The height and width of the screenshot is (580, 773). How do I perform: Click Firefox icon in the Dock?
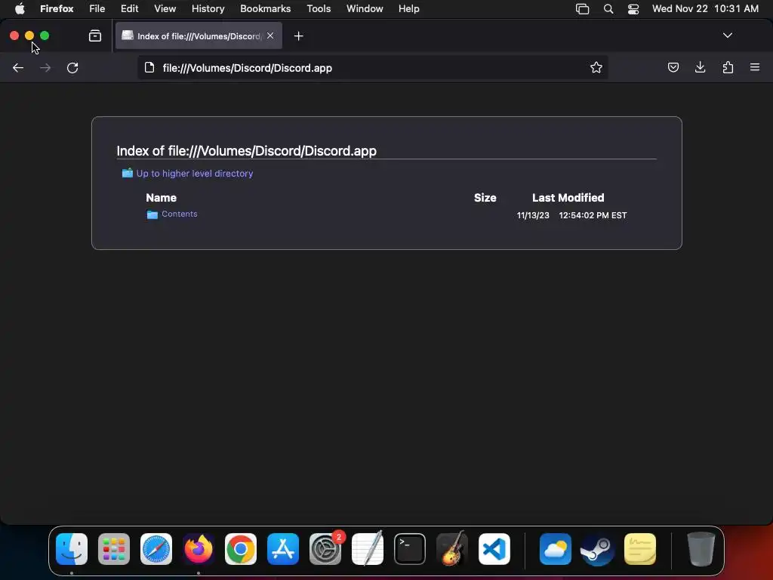[x=199, y=549]
